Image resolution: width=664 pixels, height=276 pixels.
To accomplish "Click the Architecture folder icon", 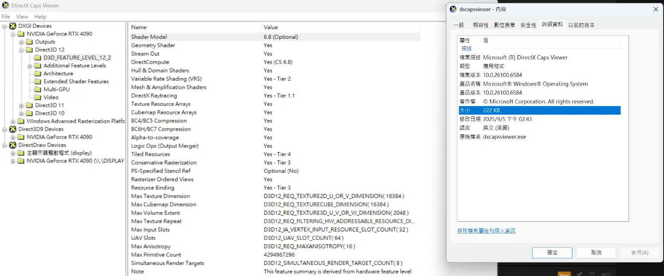I will point(38,74).
